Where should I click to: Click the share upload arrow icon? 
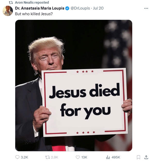(146, 157)
